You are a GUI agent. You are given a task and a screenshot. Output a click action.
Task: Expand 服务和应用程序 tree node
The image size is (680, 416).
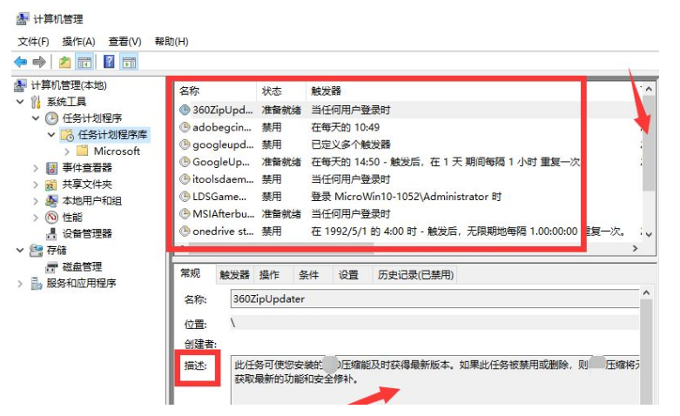click(x=21, y=284)
